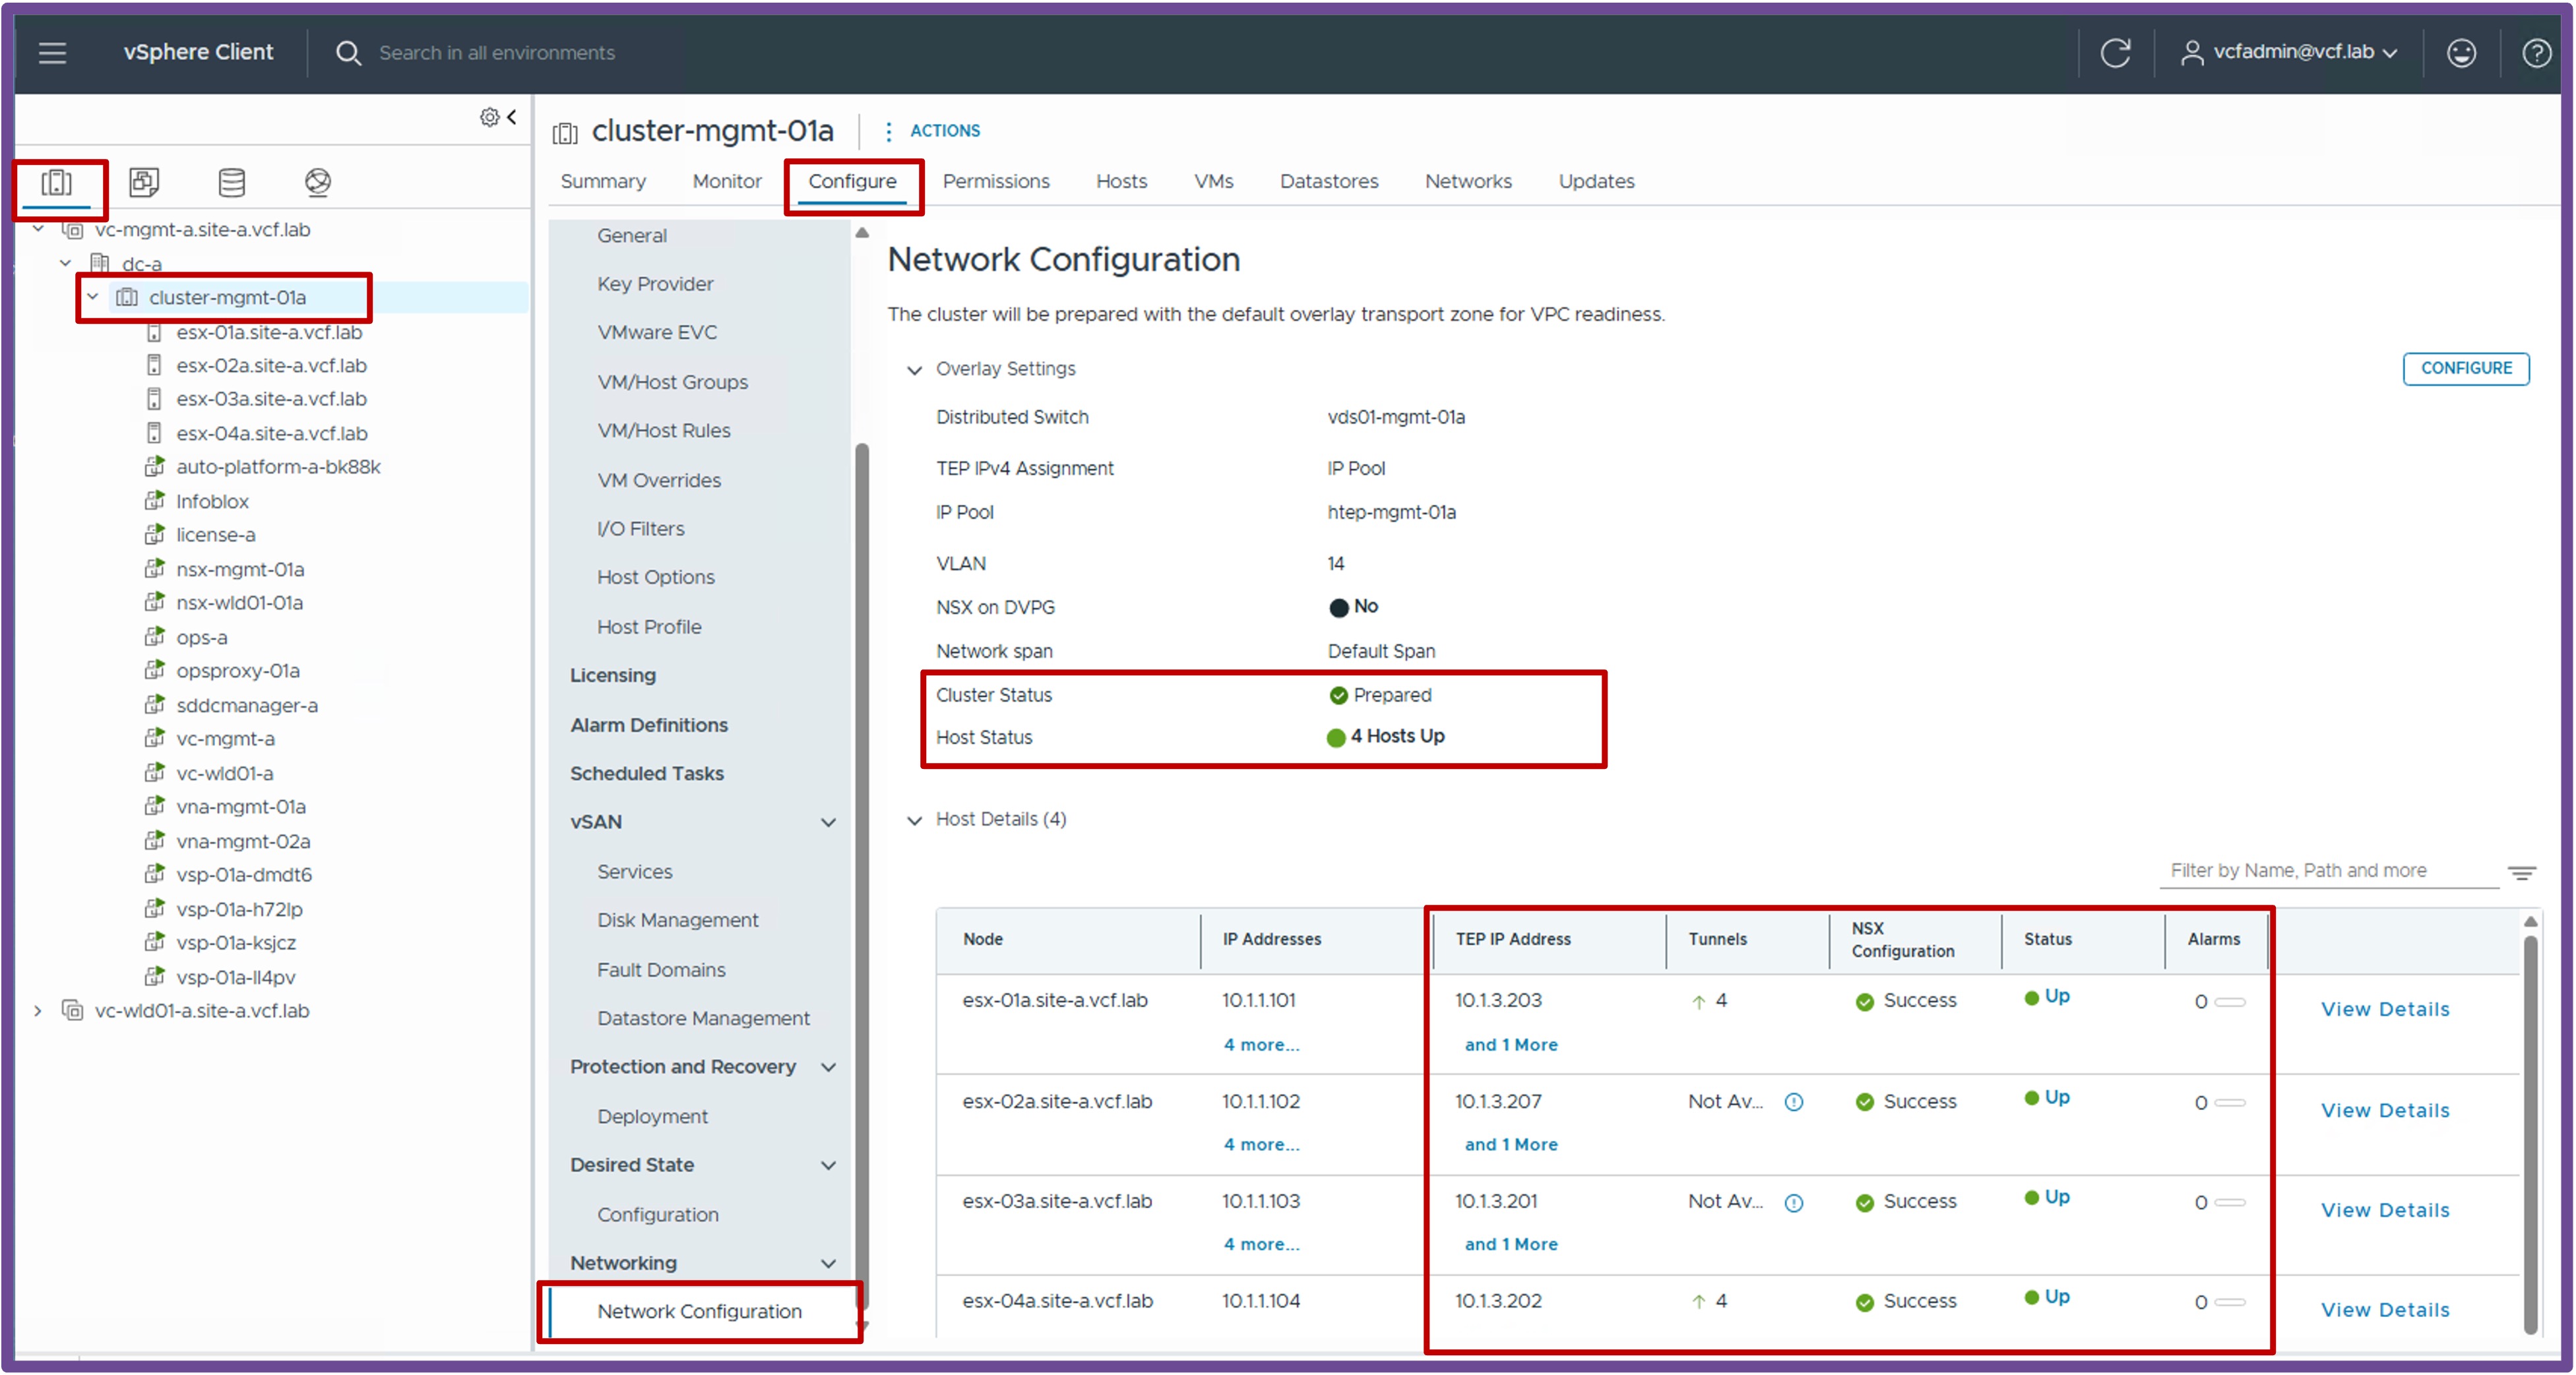Viewport: 2576px width, 1375px height.
Task: Select the Infoblox VM in tree
Action: coord(212,501)
